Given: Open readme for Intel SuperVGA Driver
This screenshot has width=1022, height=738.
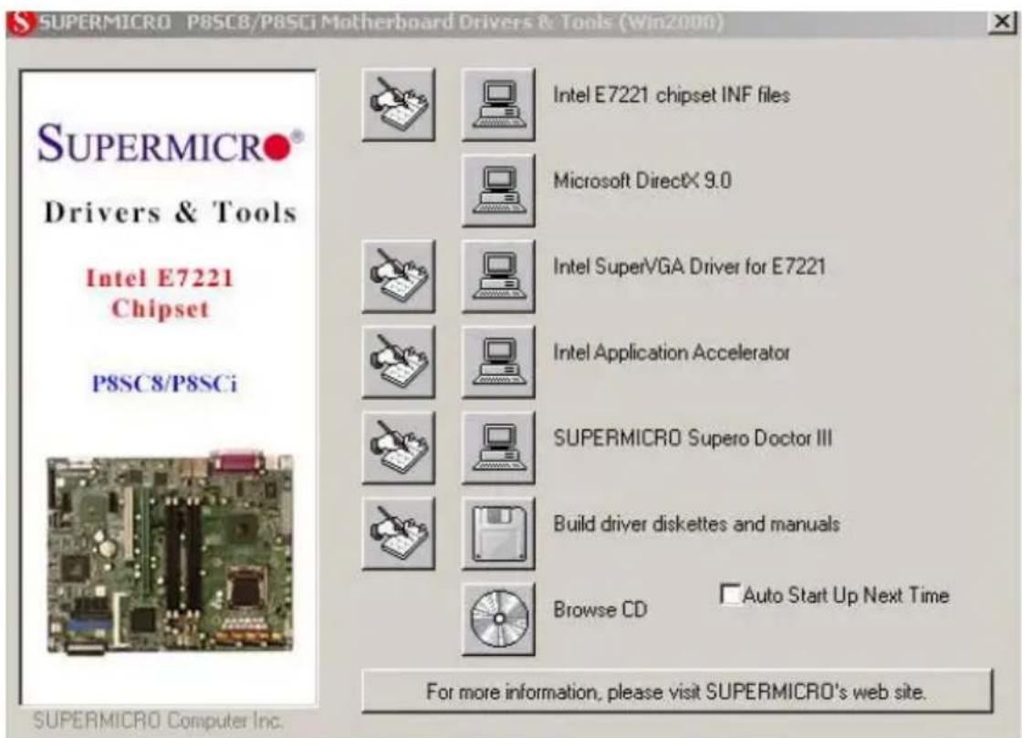Looking at the screenshot, I should (x=398, y=276).
